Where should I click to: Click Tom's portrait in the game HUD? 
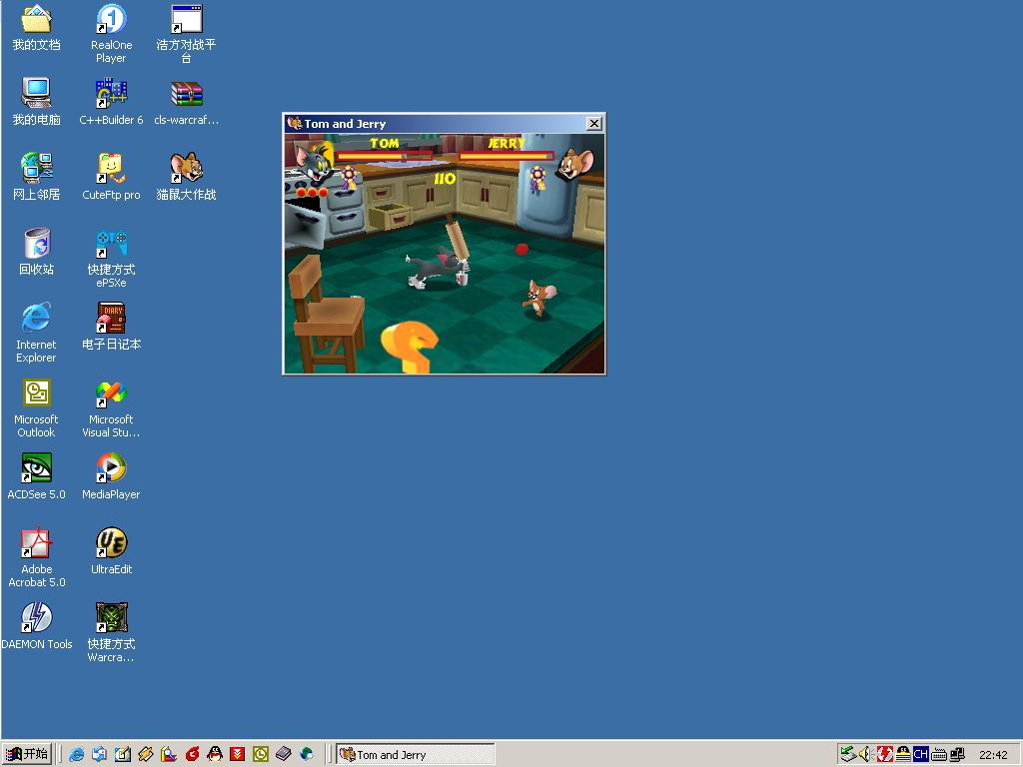pyautogui.click(x=313, y=161)
